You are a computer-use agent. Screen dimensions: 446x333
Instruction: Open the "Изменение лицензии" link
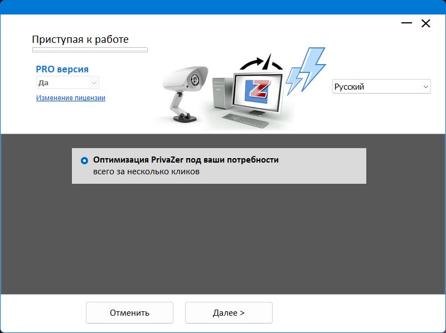(x=71, y=98)
